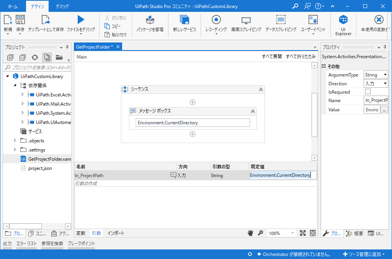Image resolution: width=392 pixels, height=259 pixels.
Task: Click the Copy (コピー) icon
Action: [x=107, y=26]
